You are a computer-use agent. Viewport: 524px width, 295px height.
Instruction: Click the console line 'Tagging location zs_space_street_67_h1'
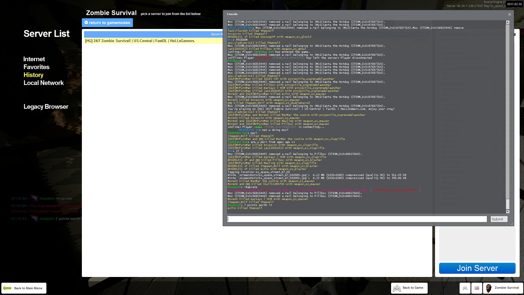pos(259,172)
